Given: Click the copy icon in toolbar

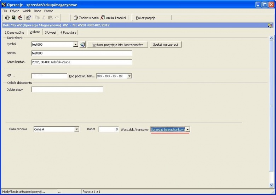Looking at the screenshot, I should click(37, 18).
